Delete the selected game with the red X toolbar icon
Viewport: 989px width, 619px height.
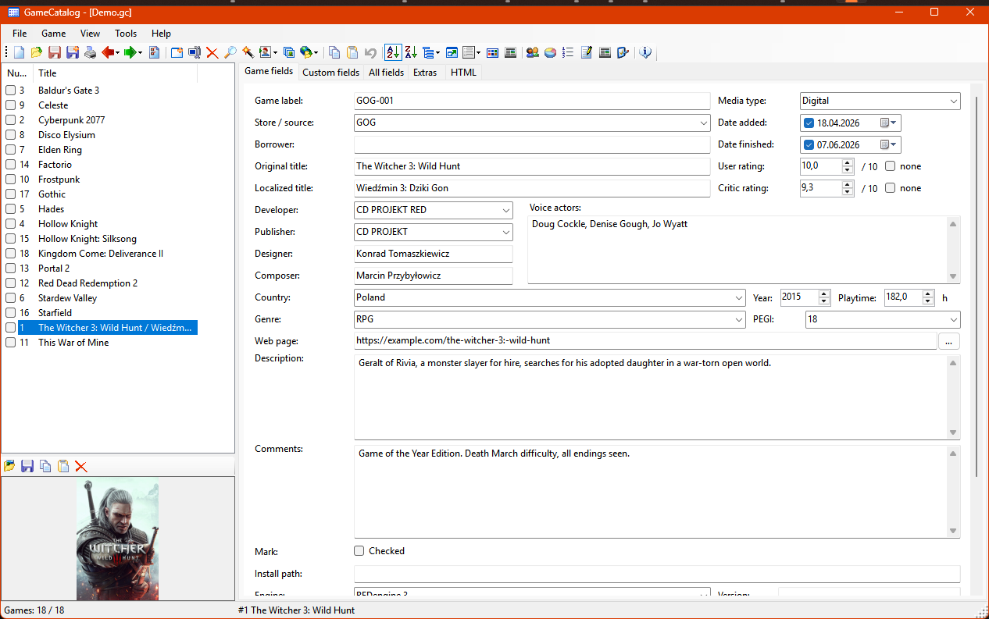212,52
